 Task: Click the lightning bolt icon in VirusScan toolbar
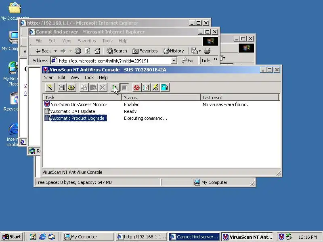[155, 88]
